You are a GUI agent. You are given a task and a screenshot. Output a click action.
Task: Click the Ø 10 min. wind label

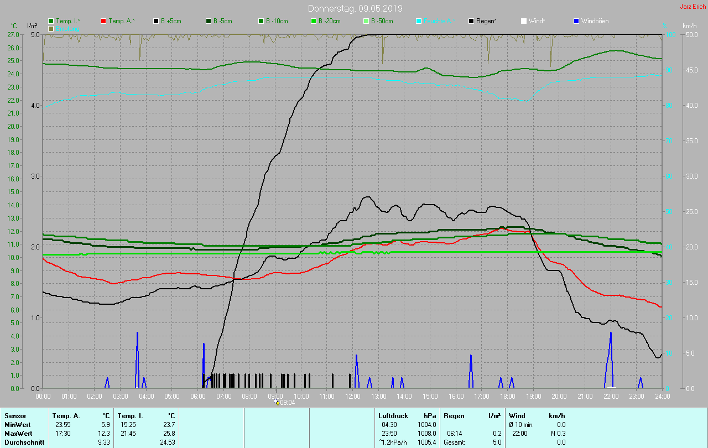521,425
